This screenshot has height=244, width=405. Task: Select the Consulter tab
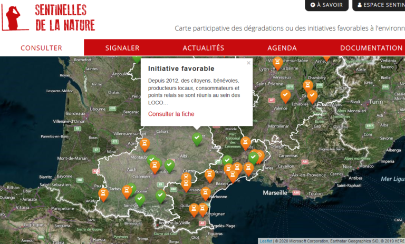(41, 48)
